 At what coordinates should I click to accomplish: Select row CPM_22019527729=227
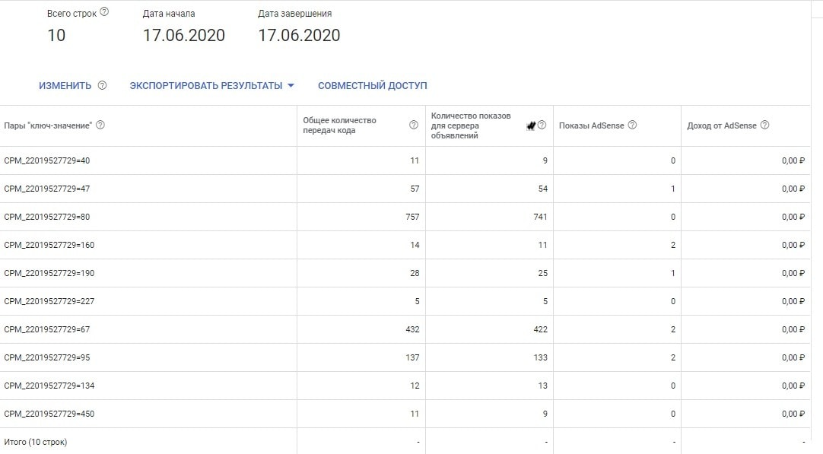click(x=49, y=301)
